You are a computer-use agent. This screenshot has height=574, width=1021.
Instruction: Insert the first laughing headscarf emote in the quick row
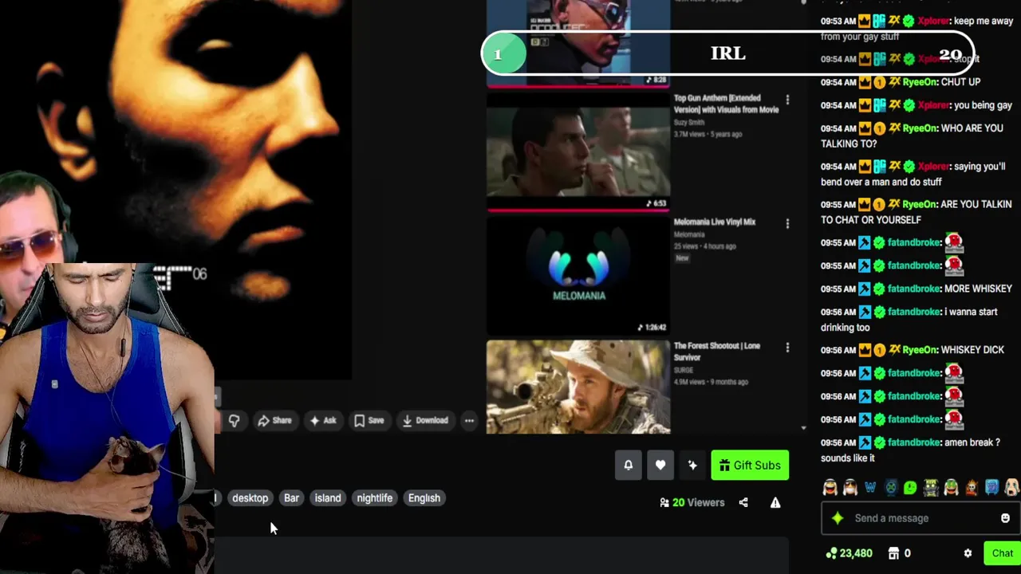pyautogui.click(x=830, y=487)
